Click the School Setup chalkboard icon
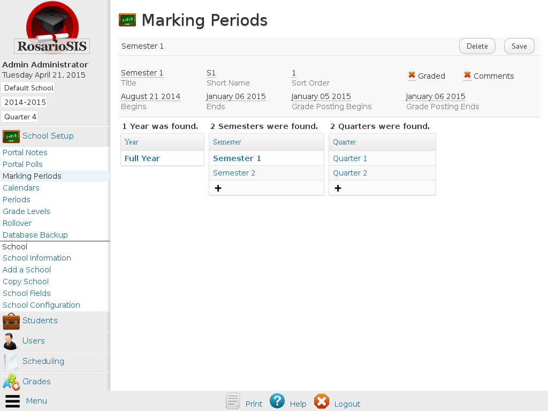The height and width of the screenshot is (411, 548). (11, 136)
